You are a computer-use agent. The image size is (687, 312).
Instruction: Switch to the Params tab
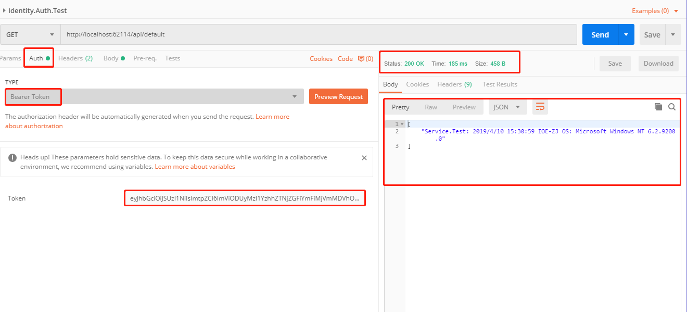[x=10, y=58]
